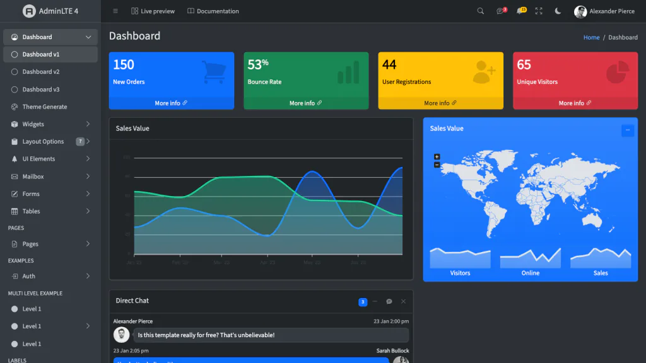Expand the Mailbox submenu arrow

click(x=88, y=176)
